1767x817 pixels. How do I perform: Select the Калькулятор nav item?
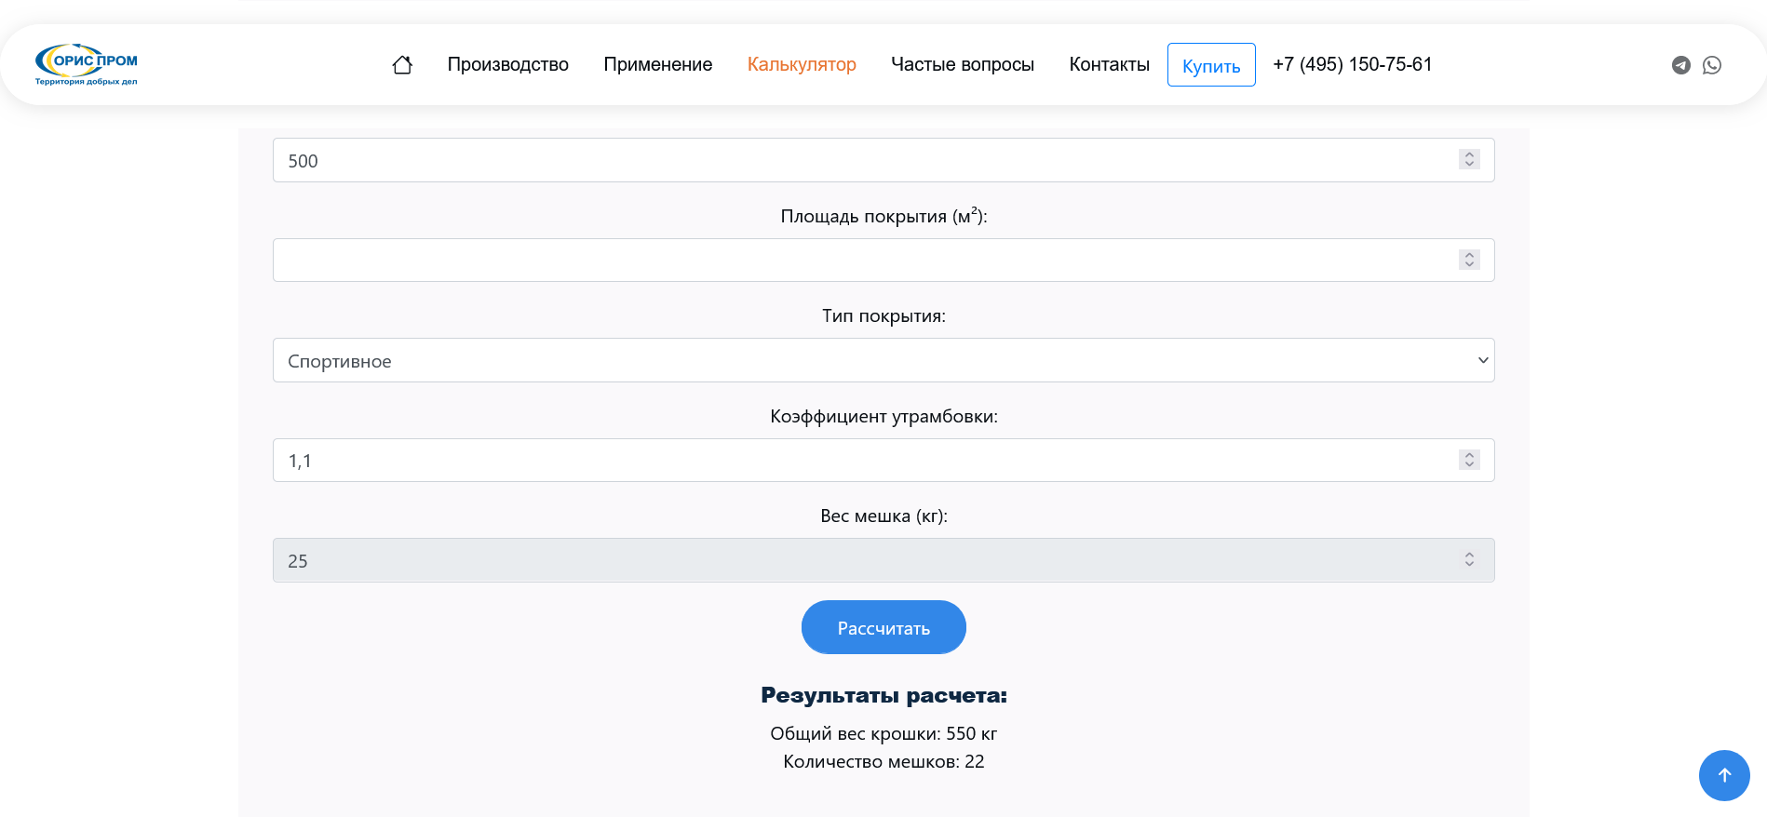[801, 65]
